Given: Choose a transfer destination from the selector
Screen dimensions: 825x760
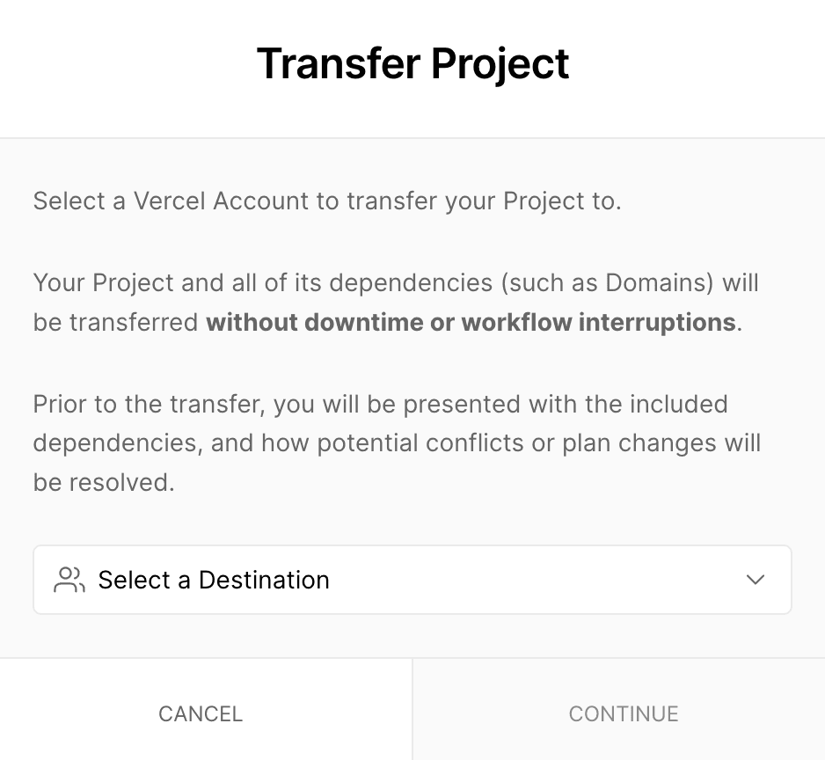Looking at the screenshot, I should click(412, 580).
